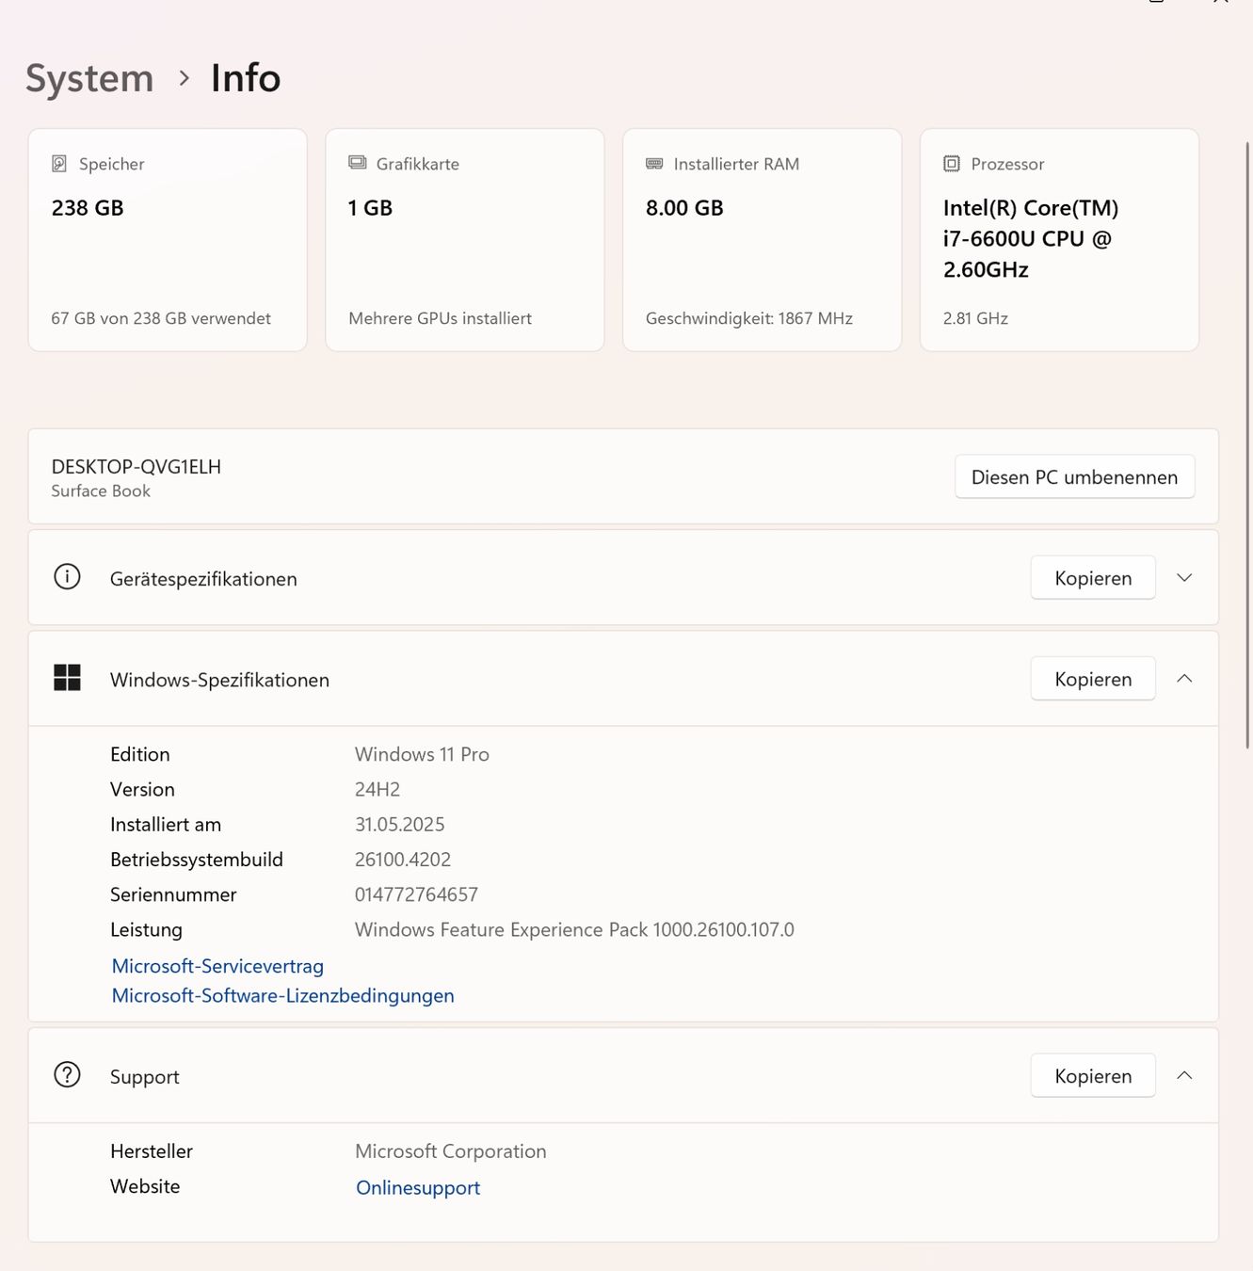Click the Speicher storage icon
Image resolution: width=1253 pixels, height=1271 pixels.
tap(59, 164)
